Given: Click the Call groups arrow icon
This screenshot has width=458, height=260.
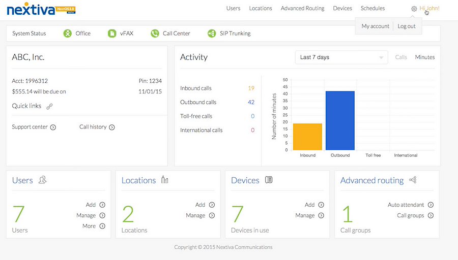Looking at the screenshot, I should point(431,215).
